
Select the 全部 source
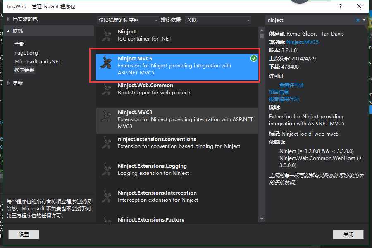(19, 44)
